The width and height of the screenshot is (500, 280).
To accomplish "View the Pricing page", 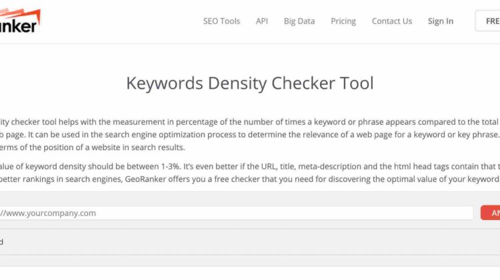I will [x=343, y=21].
